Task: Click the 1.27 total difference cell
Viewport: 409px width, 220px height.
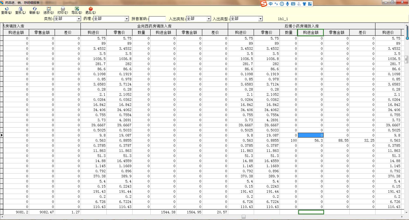Action: (x=68, y=212)
